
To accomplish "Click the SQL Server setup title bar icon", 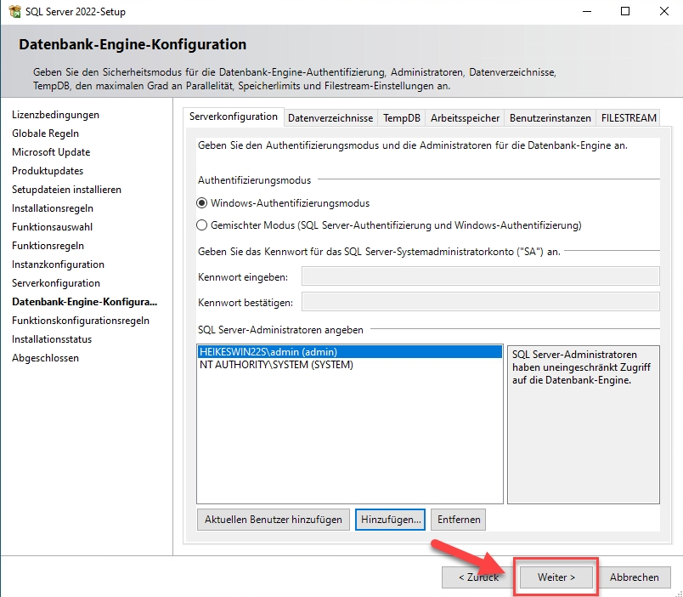I will point(14,12).
